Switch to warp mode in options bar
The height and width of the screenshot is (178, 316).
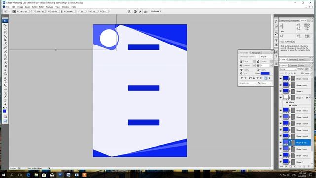(x=129, y=11)
